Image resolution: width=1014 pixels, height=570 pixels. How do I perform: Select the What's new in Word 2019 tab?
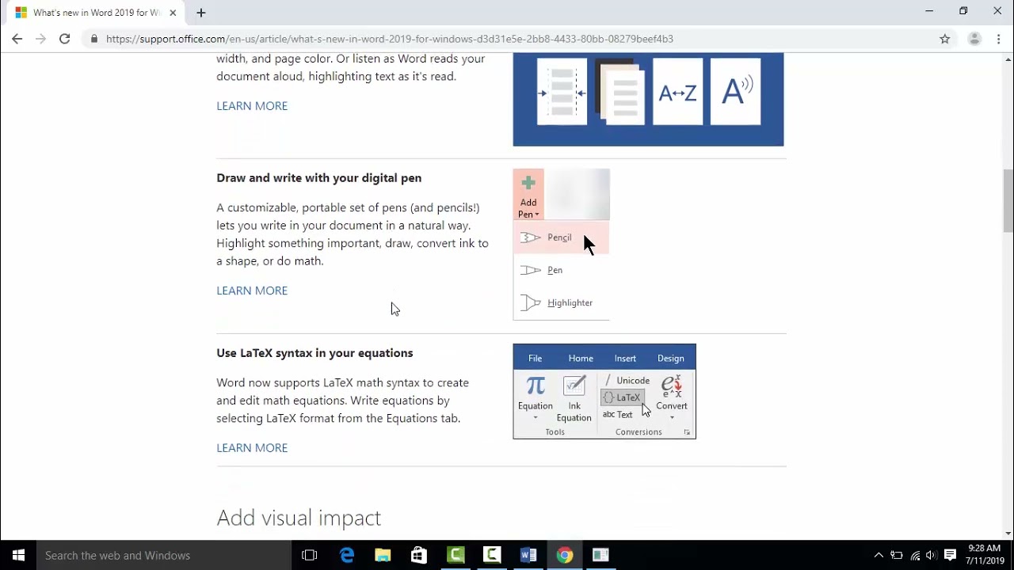[x=95, y=13]
